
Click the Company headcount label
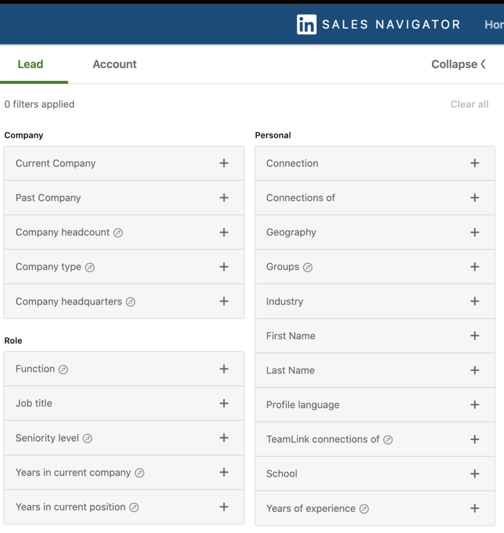point(62,233)
